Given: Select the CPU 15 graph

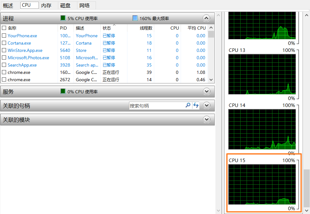Looking at the screenshot, I should tap(262, 184).
